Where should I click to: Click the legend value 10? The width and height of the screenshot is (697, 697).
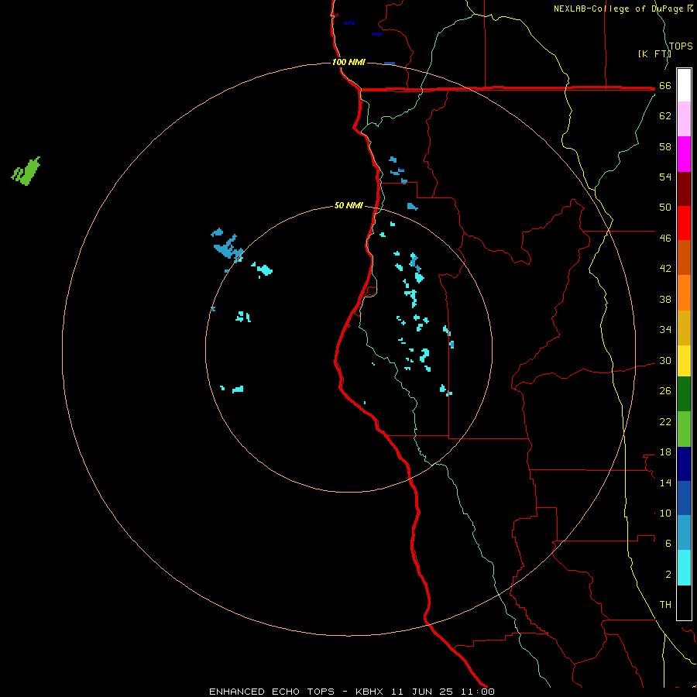665,513
